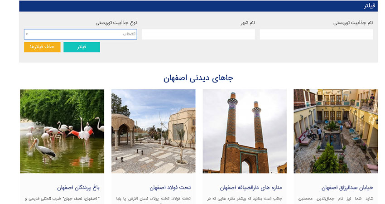Open the flamingo bird garden photo
385x204 pixels.
(x=62, y=131)
